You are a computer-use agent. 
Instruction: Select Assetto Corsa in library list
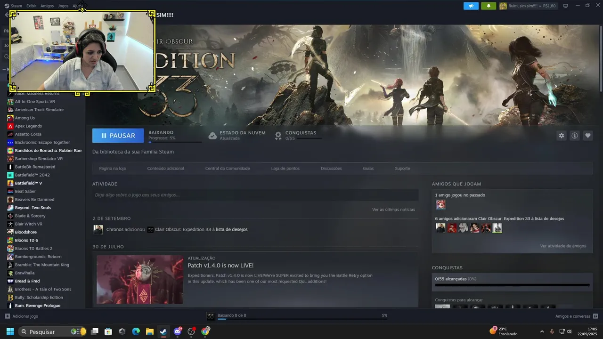click(x=28, y=134)
